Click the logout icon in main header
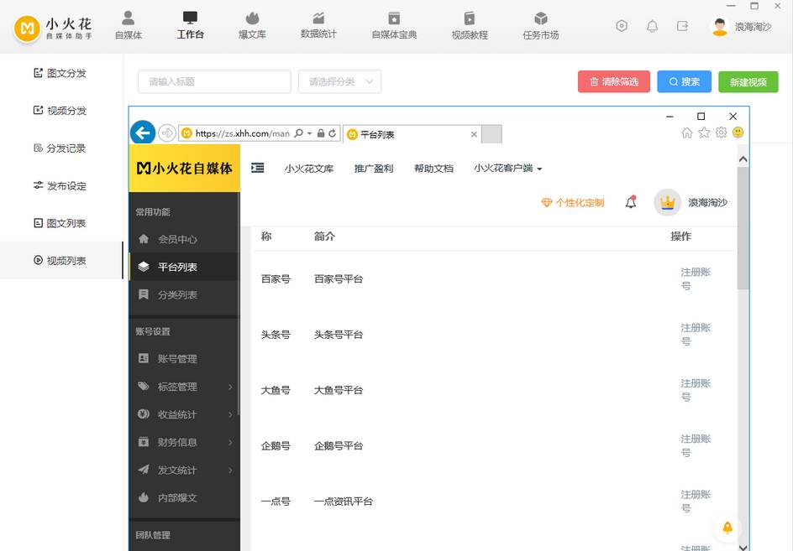 tap(682, 26)
